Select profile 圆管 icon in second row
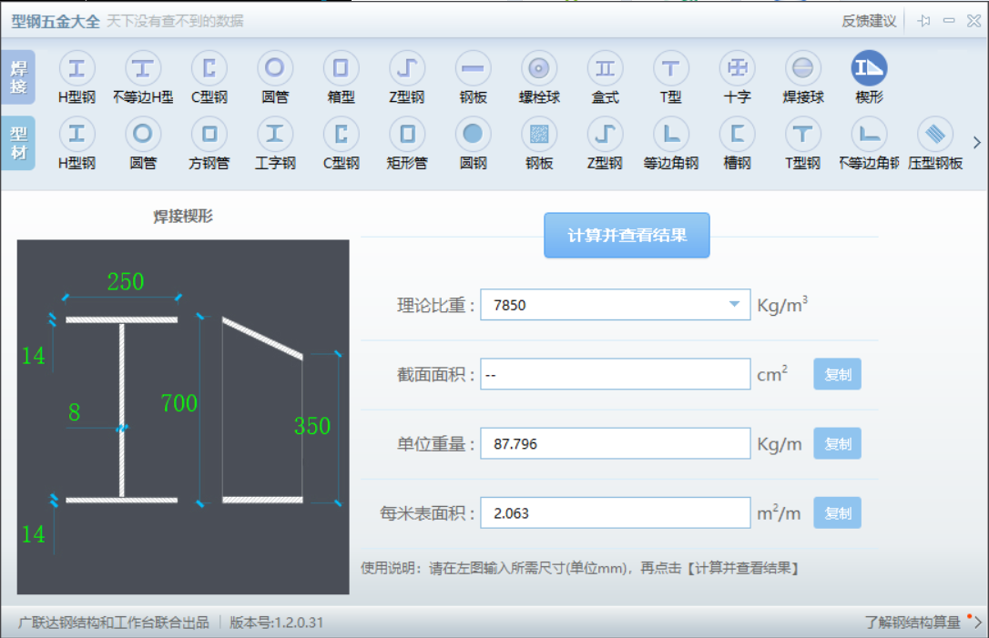Viewport: 989px width, 638px height. pyautogui.click(x=143, y=135)
